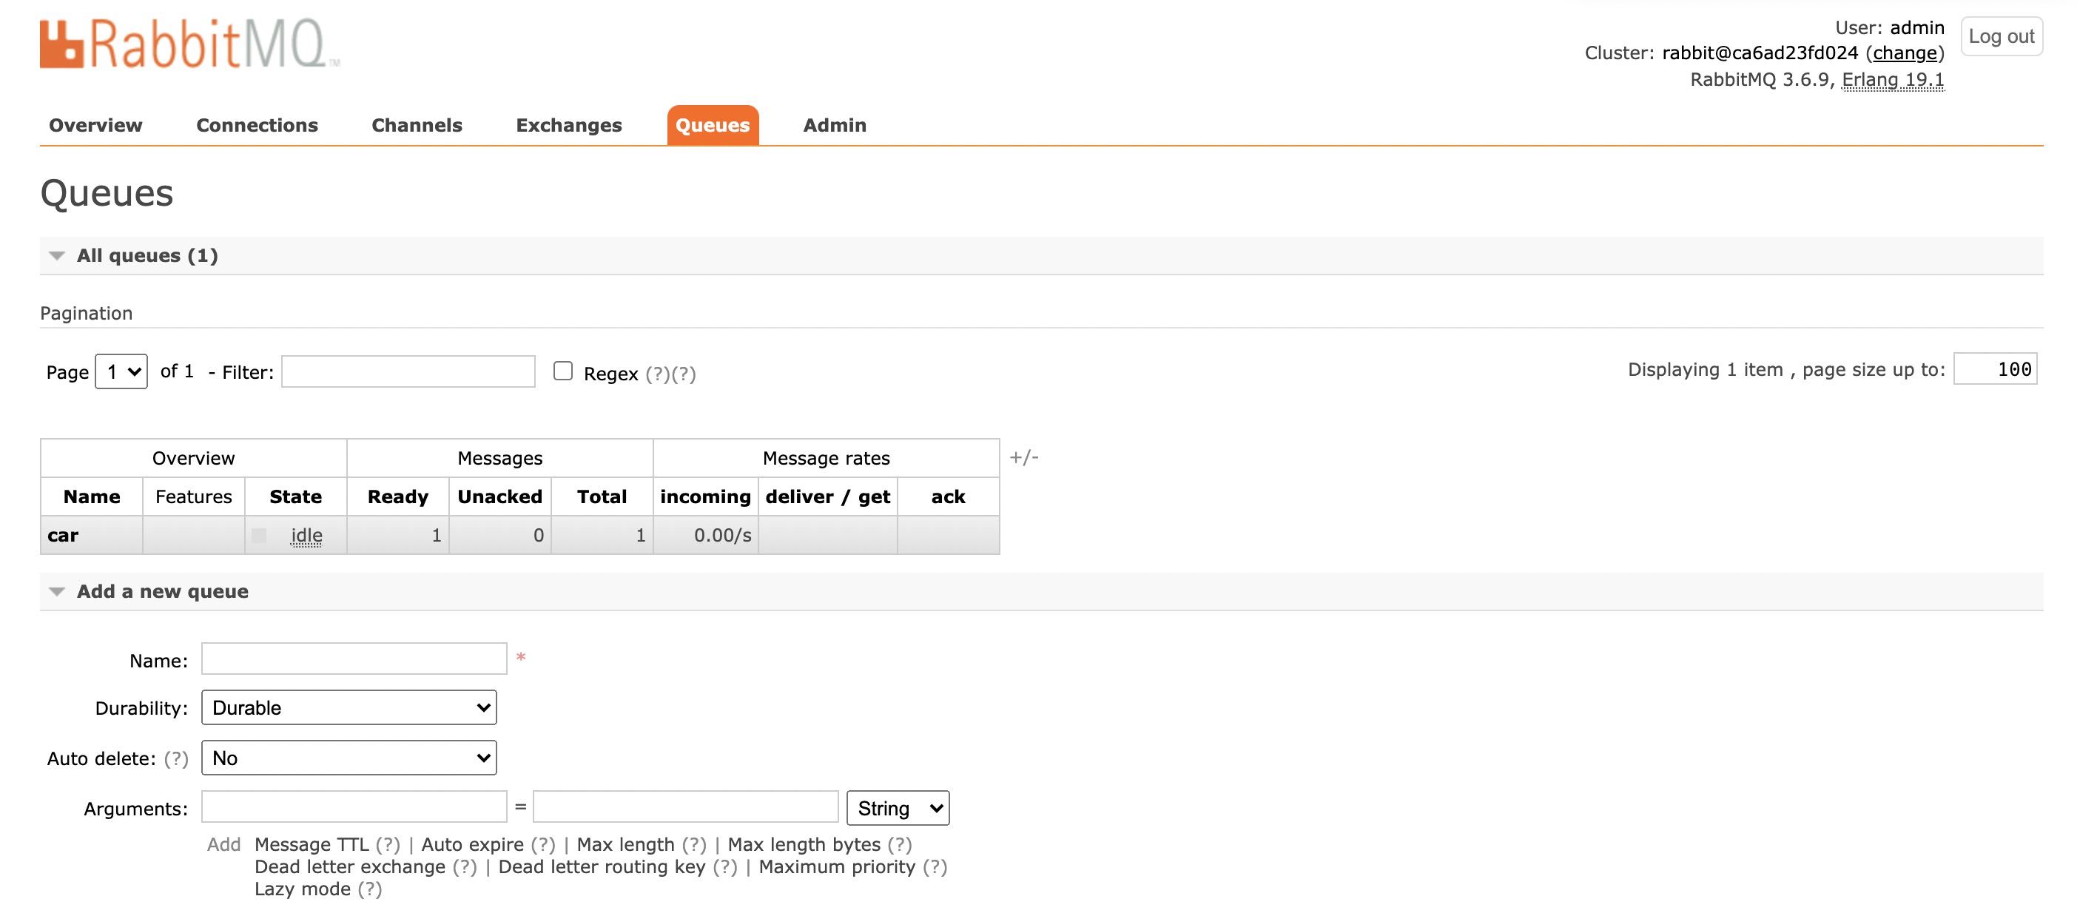Show Auto expire help

(543, 845)
